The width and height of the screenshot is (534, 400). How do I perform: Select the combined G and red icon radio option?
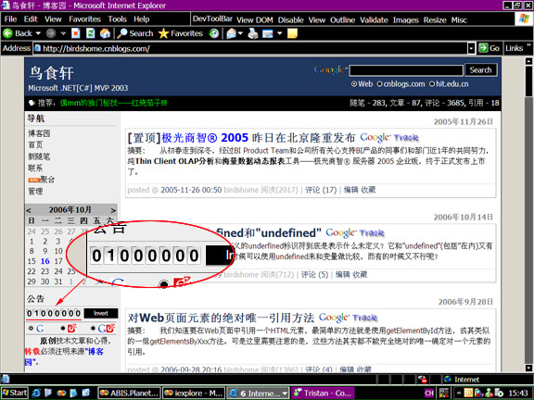coord(93,328)
